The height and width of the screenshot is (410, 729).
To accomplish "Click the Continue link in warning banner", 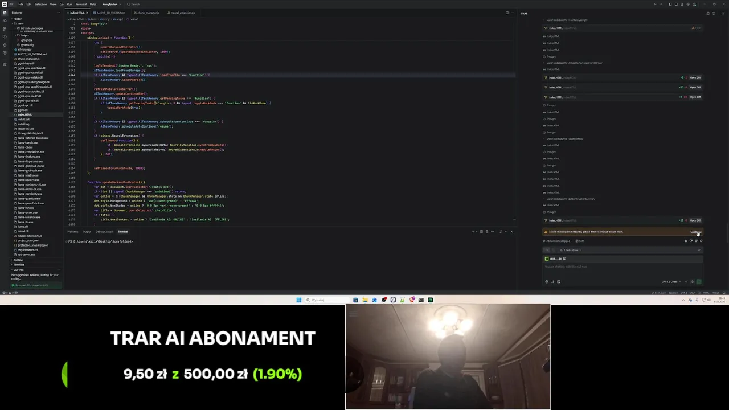I will pyautogui.click(x=696, y=232).
